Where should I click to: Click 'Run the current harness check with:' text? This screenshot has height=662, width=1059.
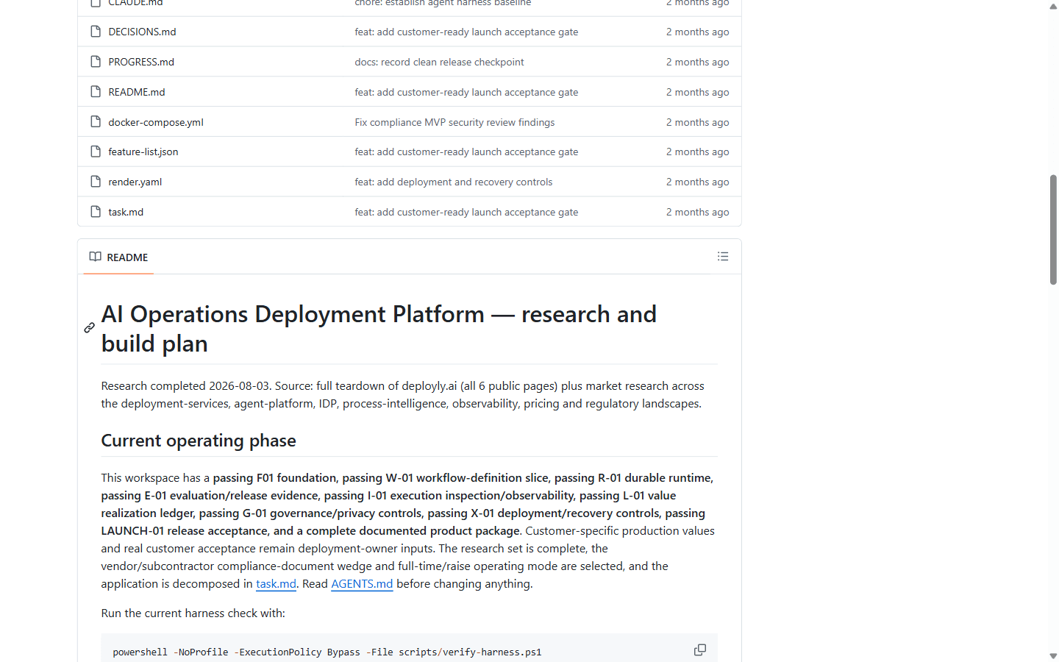click(x=193, y=613)
